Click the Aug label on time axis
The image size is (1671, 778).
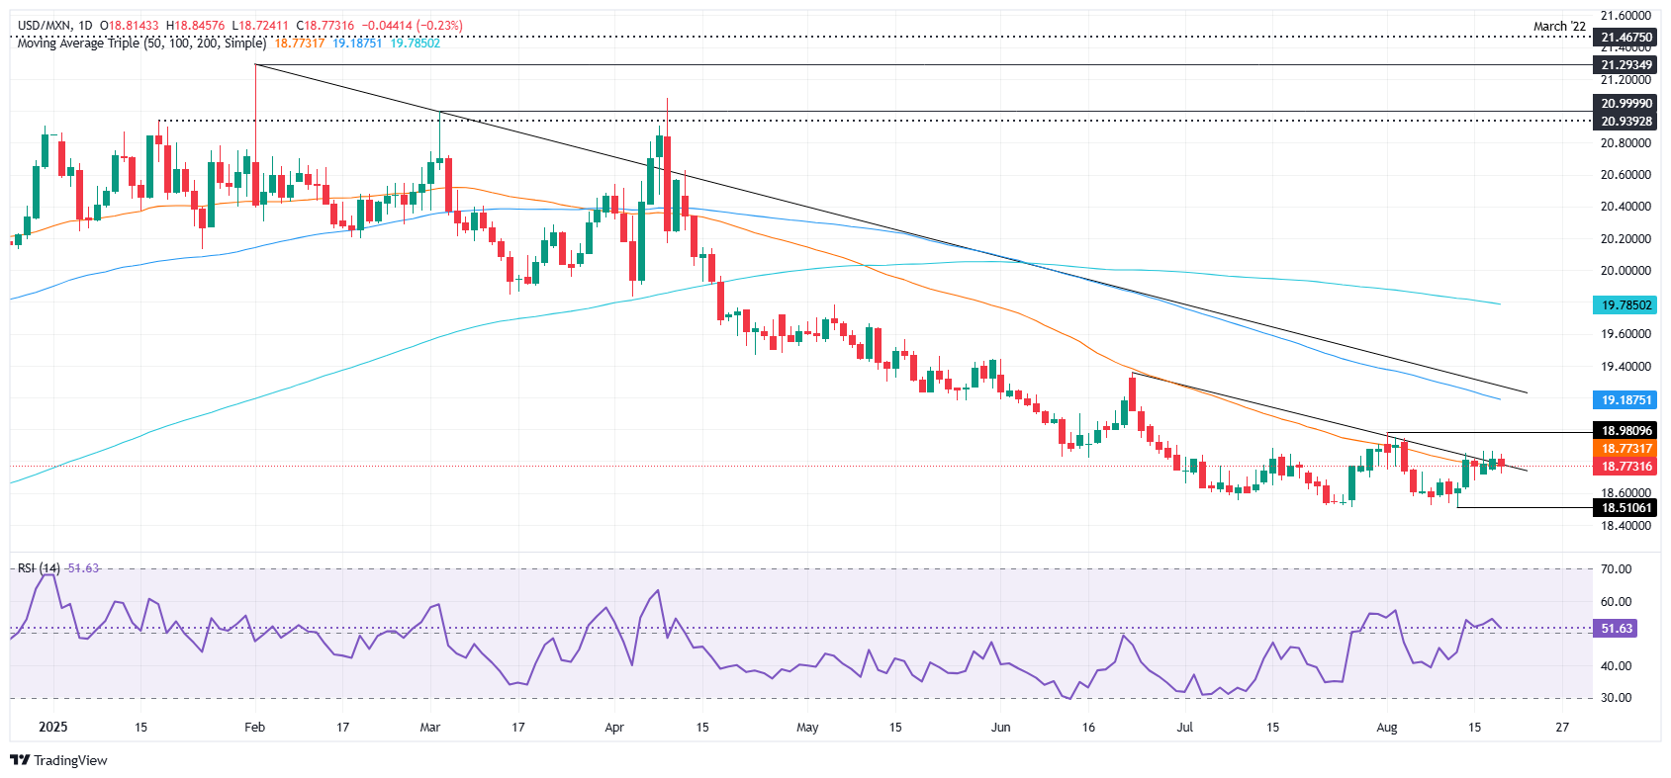click(x=1387, y=728)
